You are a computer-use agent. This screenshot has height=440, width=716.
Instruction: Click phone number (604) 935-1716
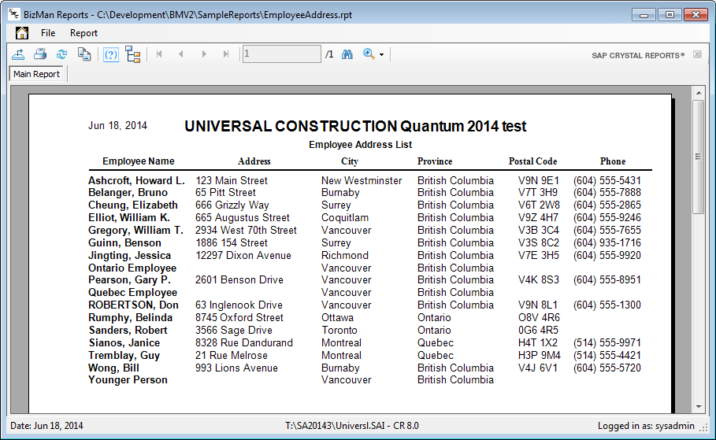pyautogui.click(x=607, y=242)
